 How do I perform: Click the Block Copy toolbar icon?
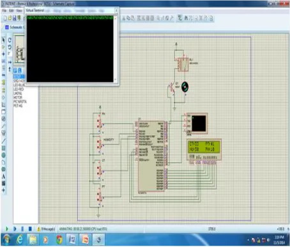coord(139,19)
